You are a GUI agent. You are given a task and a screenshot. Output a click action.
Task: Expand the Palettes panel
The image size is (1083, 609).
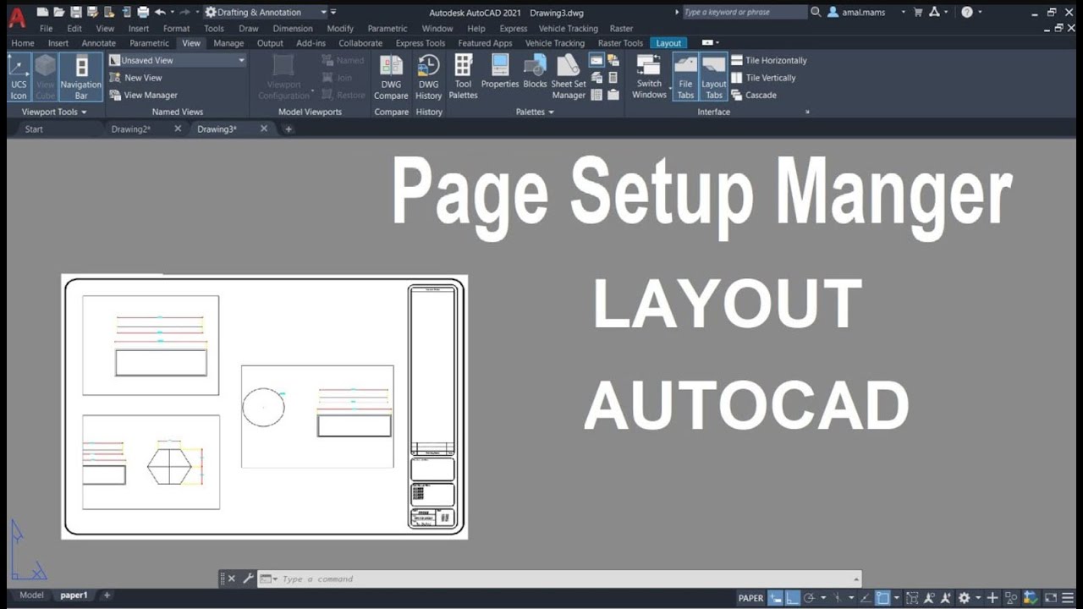[535, 112]
